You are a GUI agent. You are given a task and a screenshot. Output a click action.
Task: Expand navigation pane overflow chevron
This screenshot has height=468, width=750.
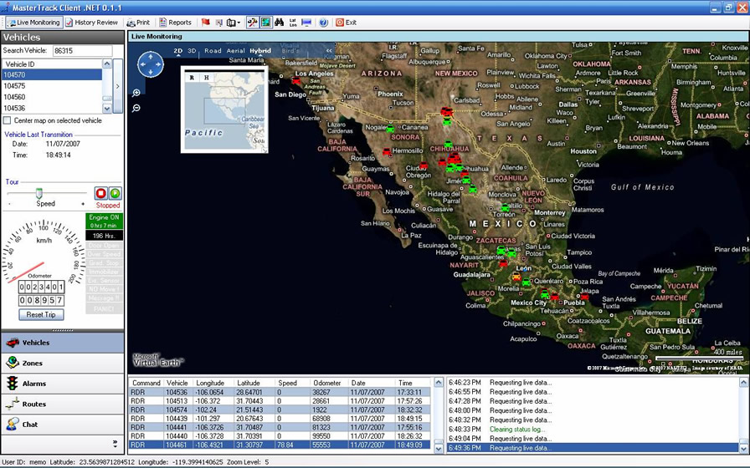pyautogui.click(x=116, y=444)
